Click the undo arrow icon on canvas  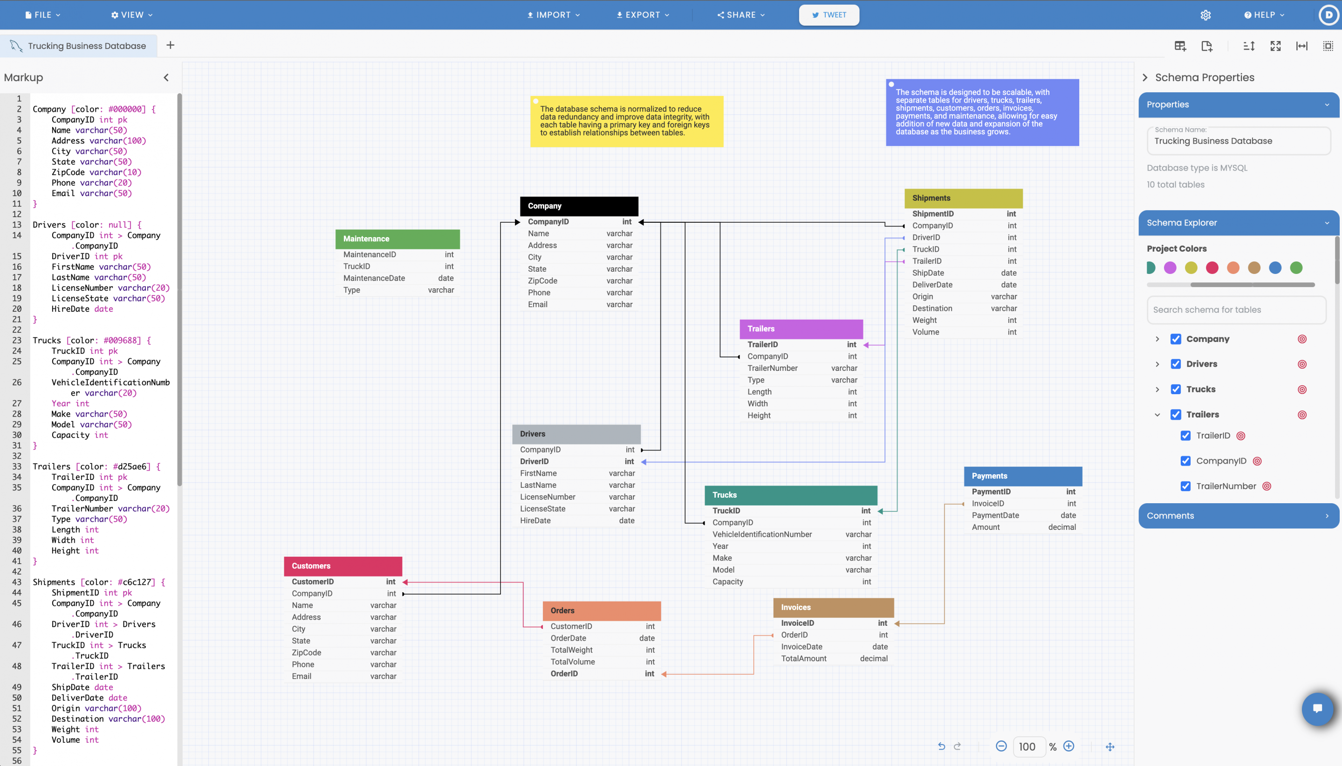tap(941, 746)
